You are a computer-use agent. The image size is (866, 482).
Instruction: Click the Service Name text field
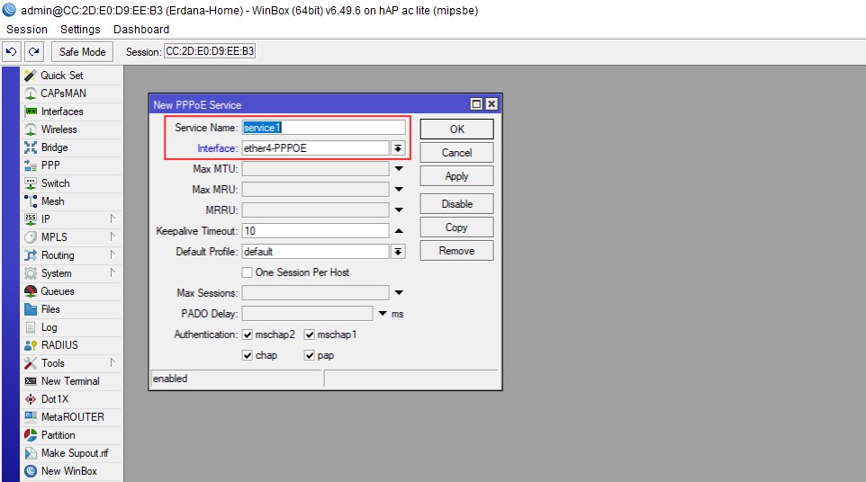pyautogui.click(x=323, y=128)
